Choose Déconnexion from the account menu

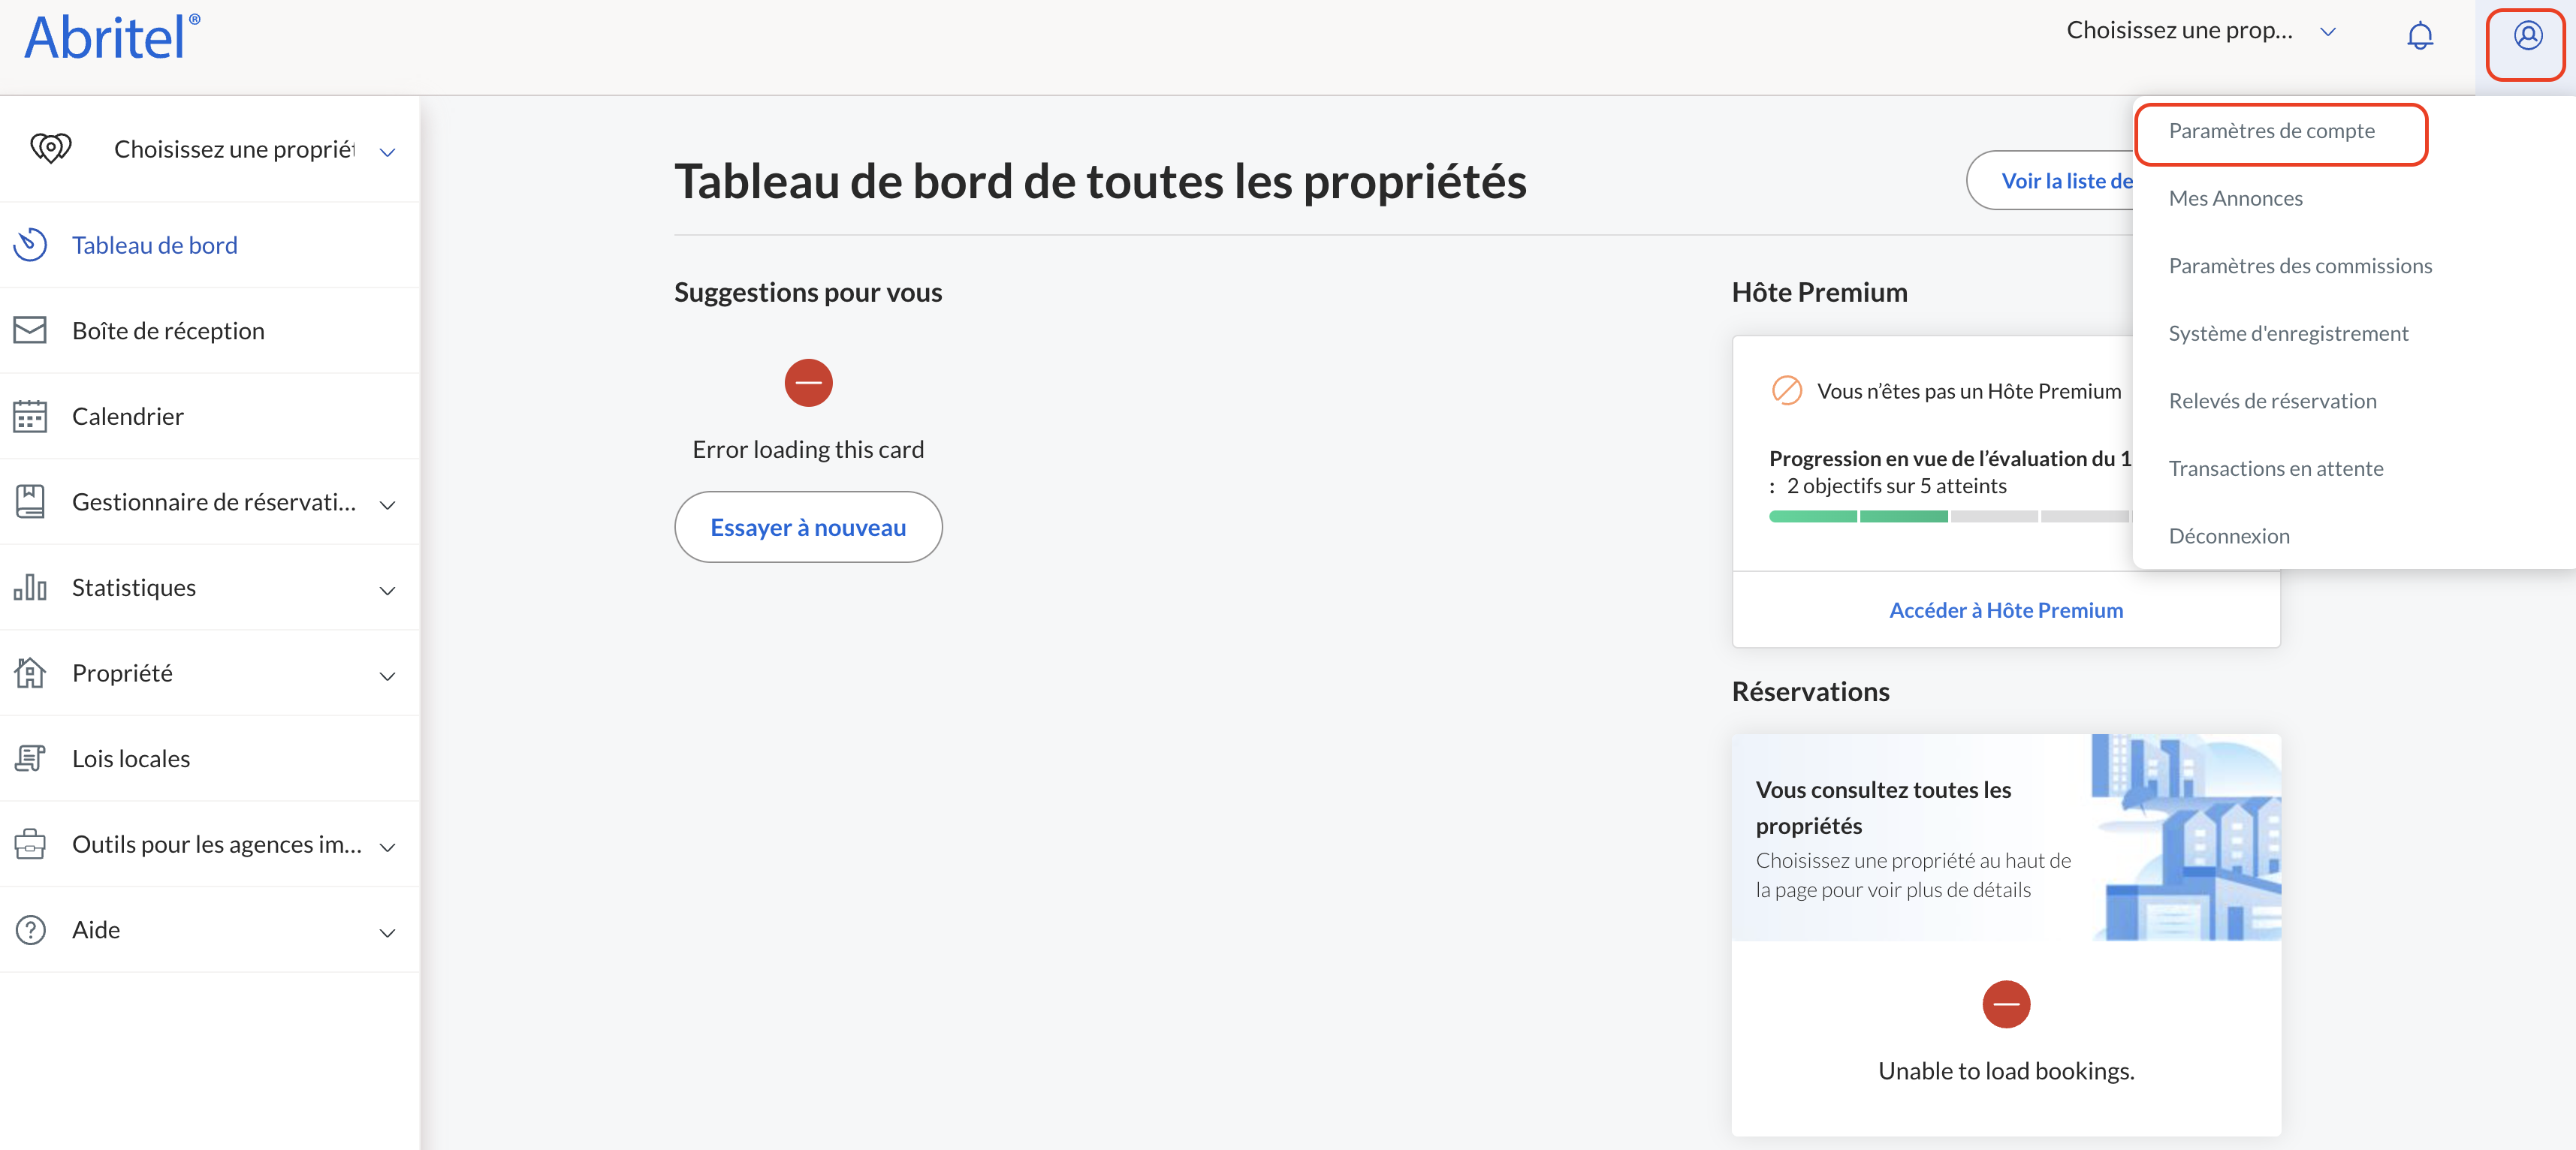pyautogui.click(x=2229, y=537)
